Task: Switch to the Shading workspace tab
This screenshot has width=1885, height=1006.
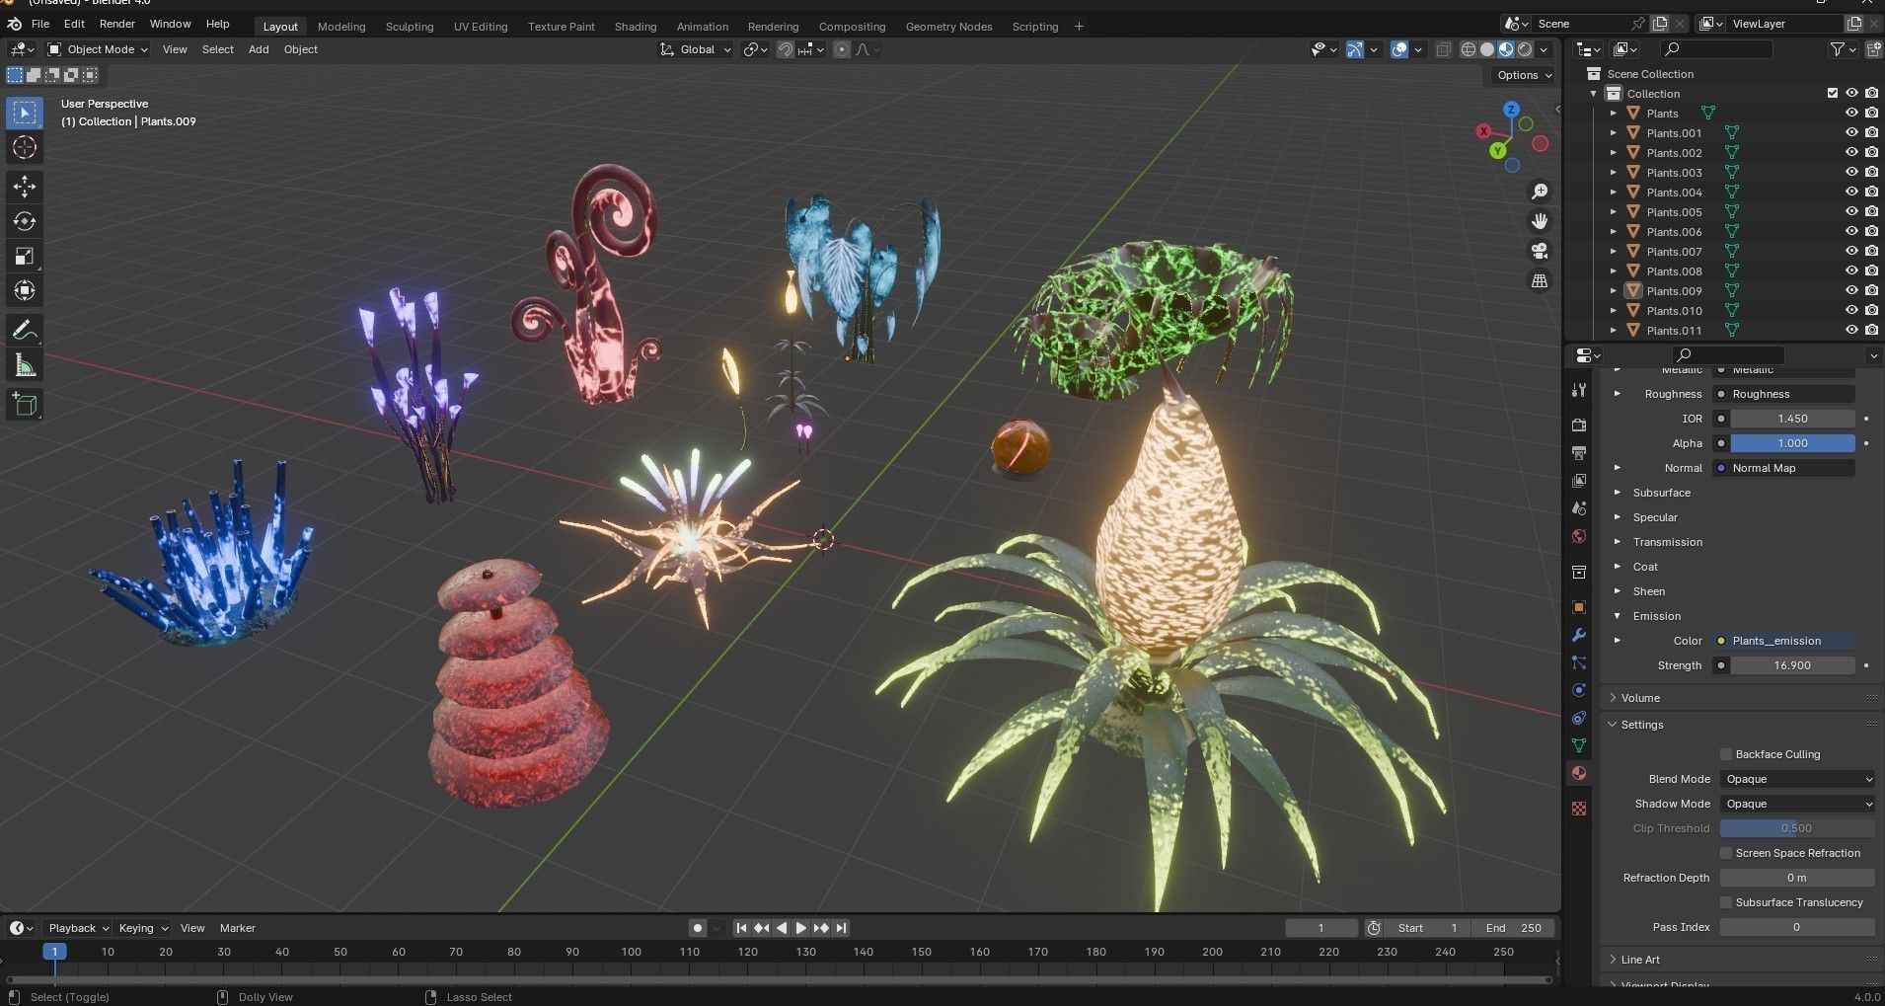Action: (x=636, y=27)
